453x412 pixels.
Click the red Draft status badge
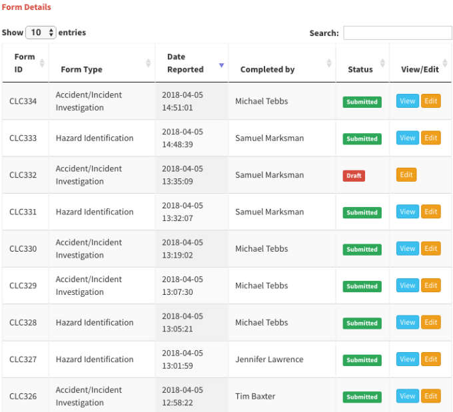pos(354,176)
